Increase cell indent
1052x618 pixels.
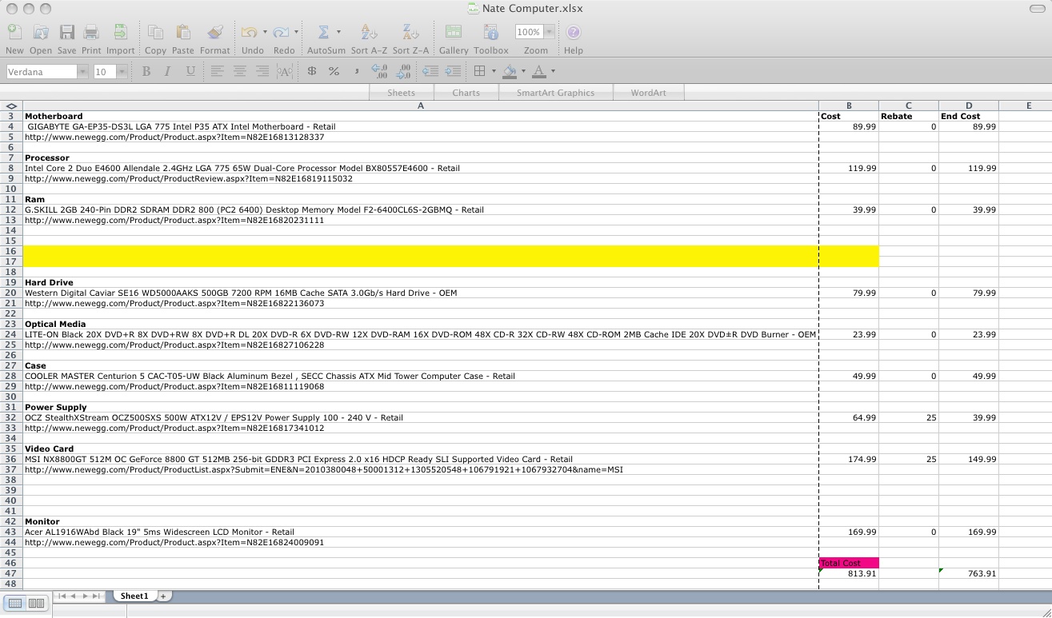(453, 71)
